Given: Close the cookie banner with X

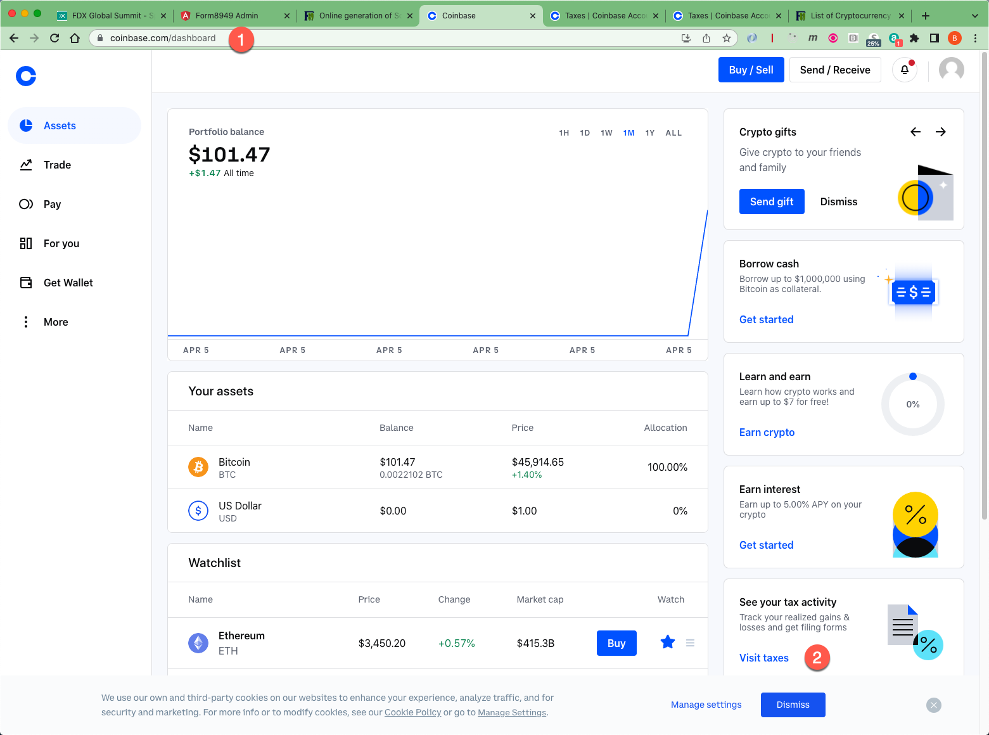Looking at the screenshot, I should [x=934, y=705].
